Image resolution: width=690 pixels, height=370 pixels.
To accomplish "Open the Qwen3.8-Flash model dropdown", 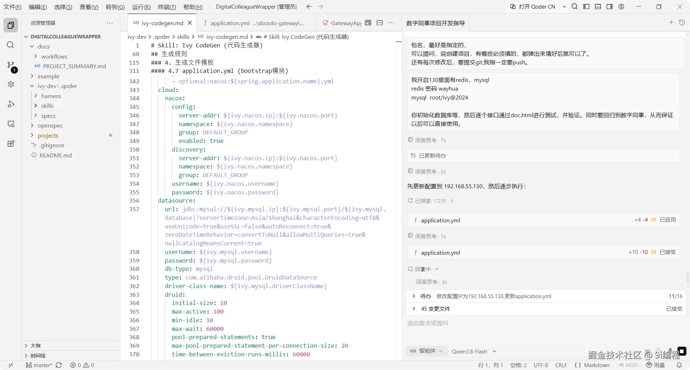I will click(x=474, y=351).
